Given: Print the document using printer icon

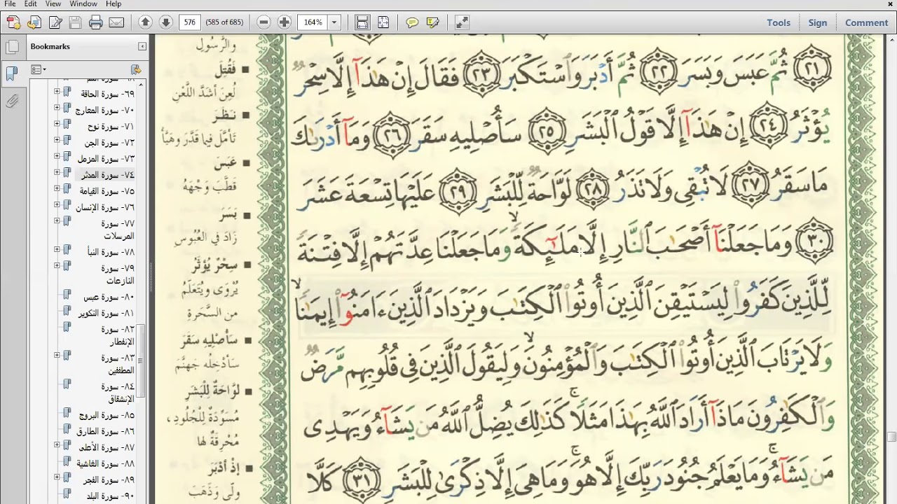Looking at the screenshot, I should click(x=96, y=22).
